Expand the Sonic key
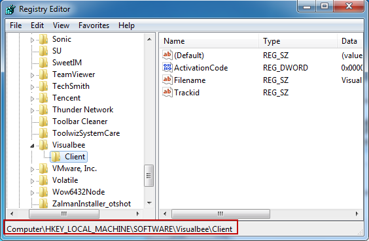This screenshot has height=241, width=369. click(33, 40)
